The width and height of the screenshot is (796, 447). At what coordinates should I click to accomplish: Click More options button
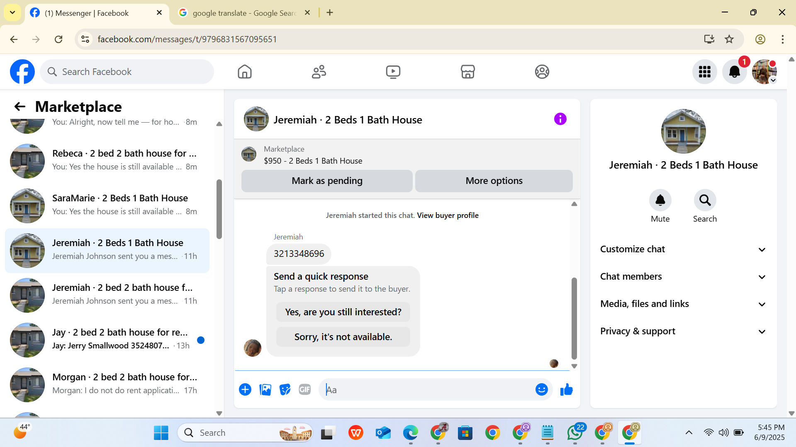pos(494,181)
